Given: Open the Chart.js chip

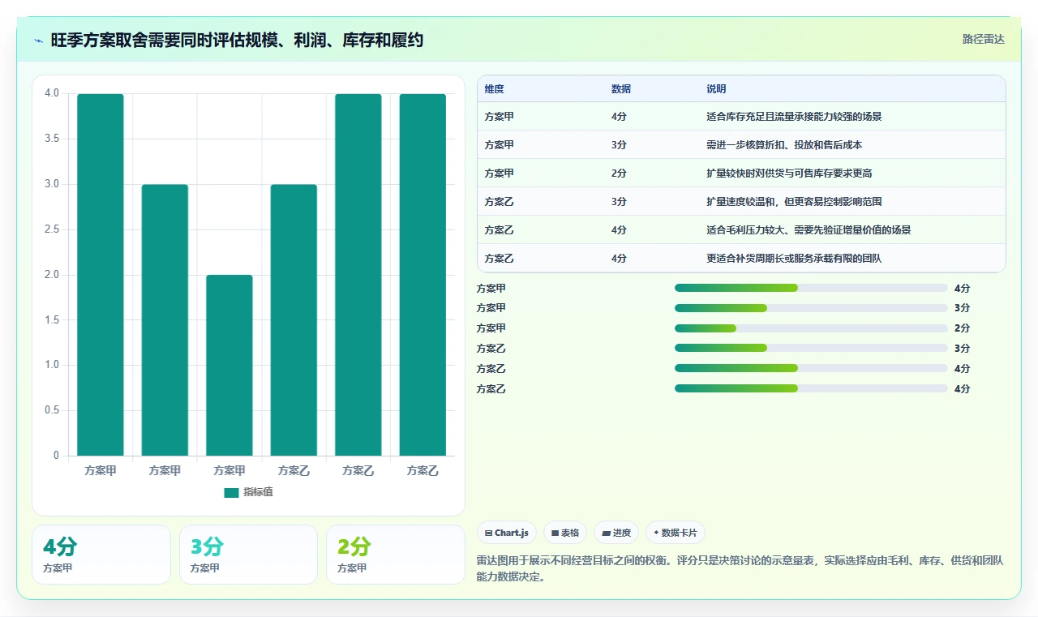Looking at the screenshot, I should pyautogui.click(x=507, y=533).
